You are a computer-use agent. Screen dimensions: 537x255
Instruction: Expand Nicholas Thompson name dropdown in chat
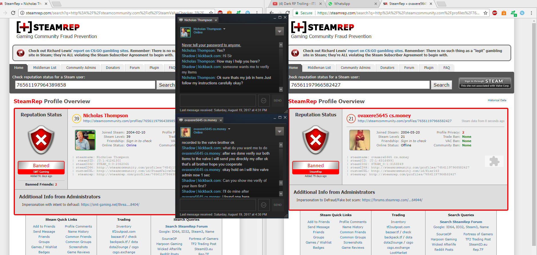[224, 29]
